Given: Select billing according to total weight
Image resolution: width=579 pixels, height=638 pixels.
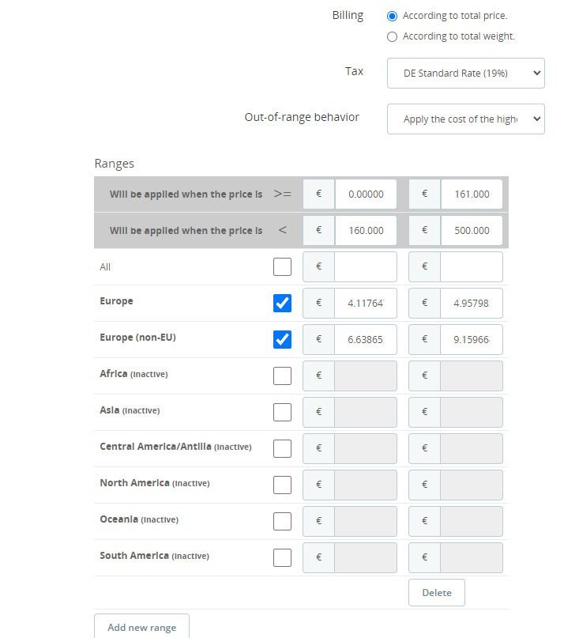Looking at the screenshot, I should coord(393,36).
